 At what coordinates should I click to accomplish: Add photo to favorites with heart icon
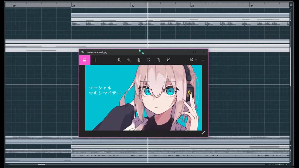click(149, 60)
